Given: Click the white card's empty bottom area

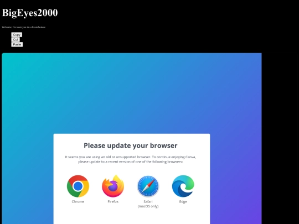Looking at the screenshot, I should pos(132,217).
